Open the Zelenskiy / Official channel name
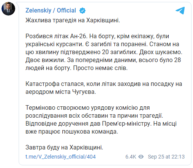 click(x=51, y=10)
